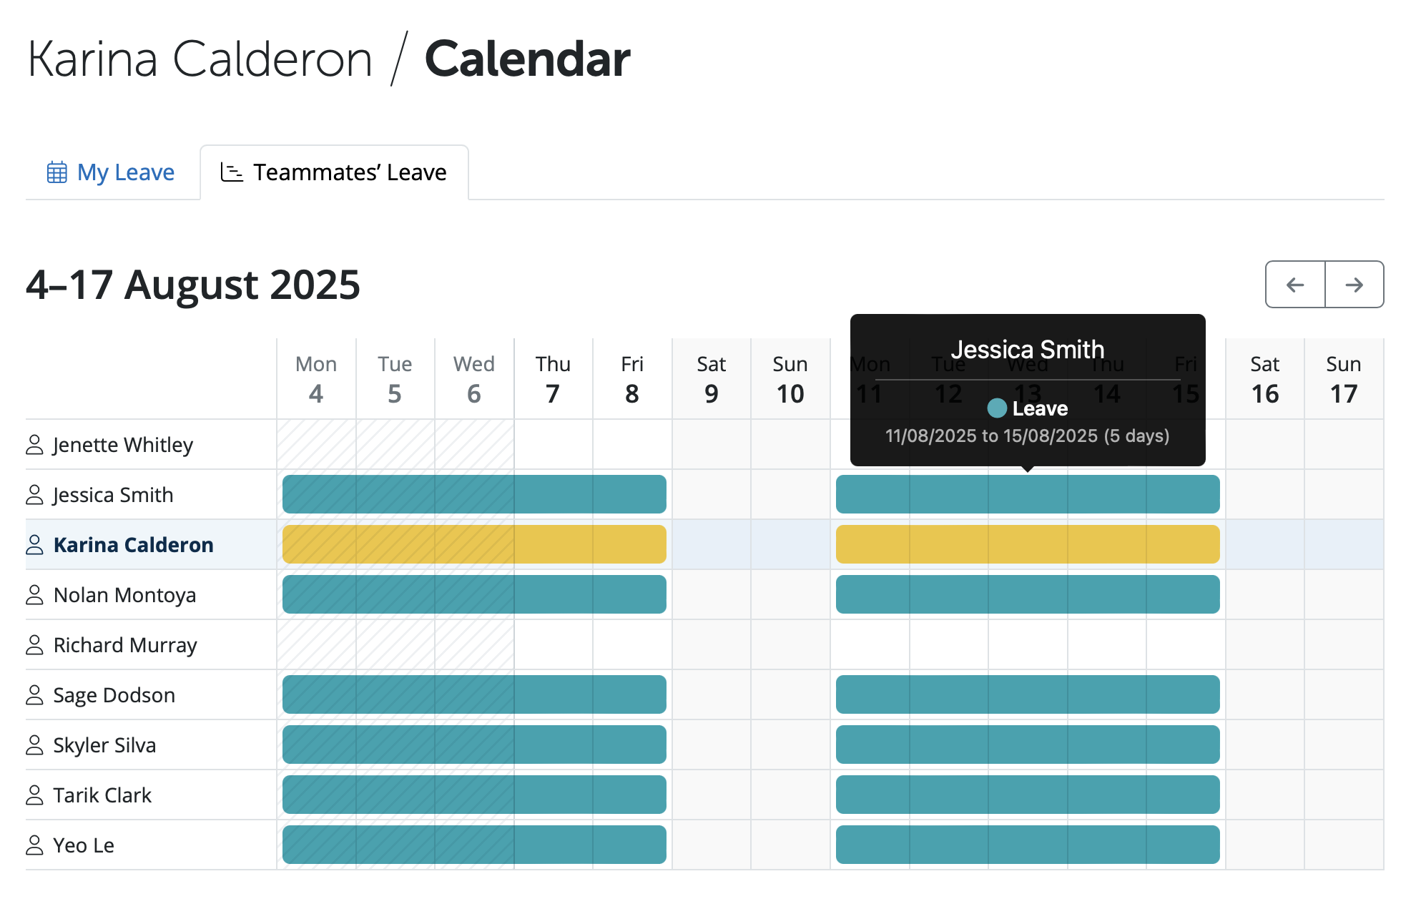Click Karina Calderon's name in the list
This screenshot has width=1416, height=914.
(x=133, y=545)
